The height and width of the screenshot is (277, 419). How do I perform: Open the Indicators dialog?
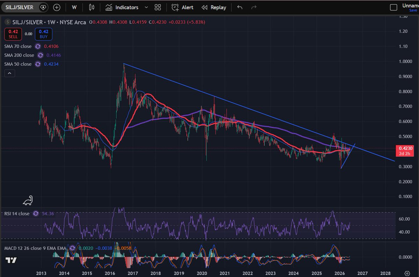tap(122, 7)
